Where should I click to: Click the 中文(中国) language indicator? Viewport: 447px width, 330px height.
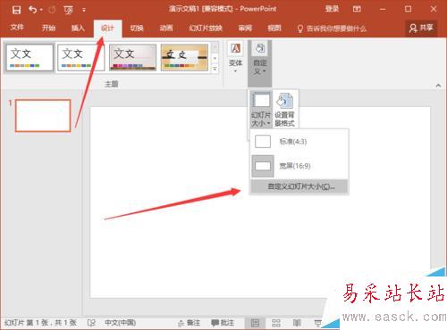coord(121,323)
